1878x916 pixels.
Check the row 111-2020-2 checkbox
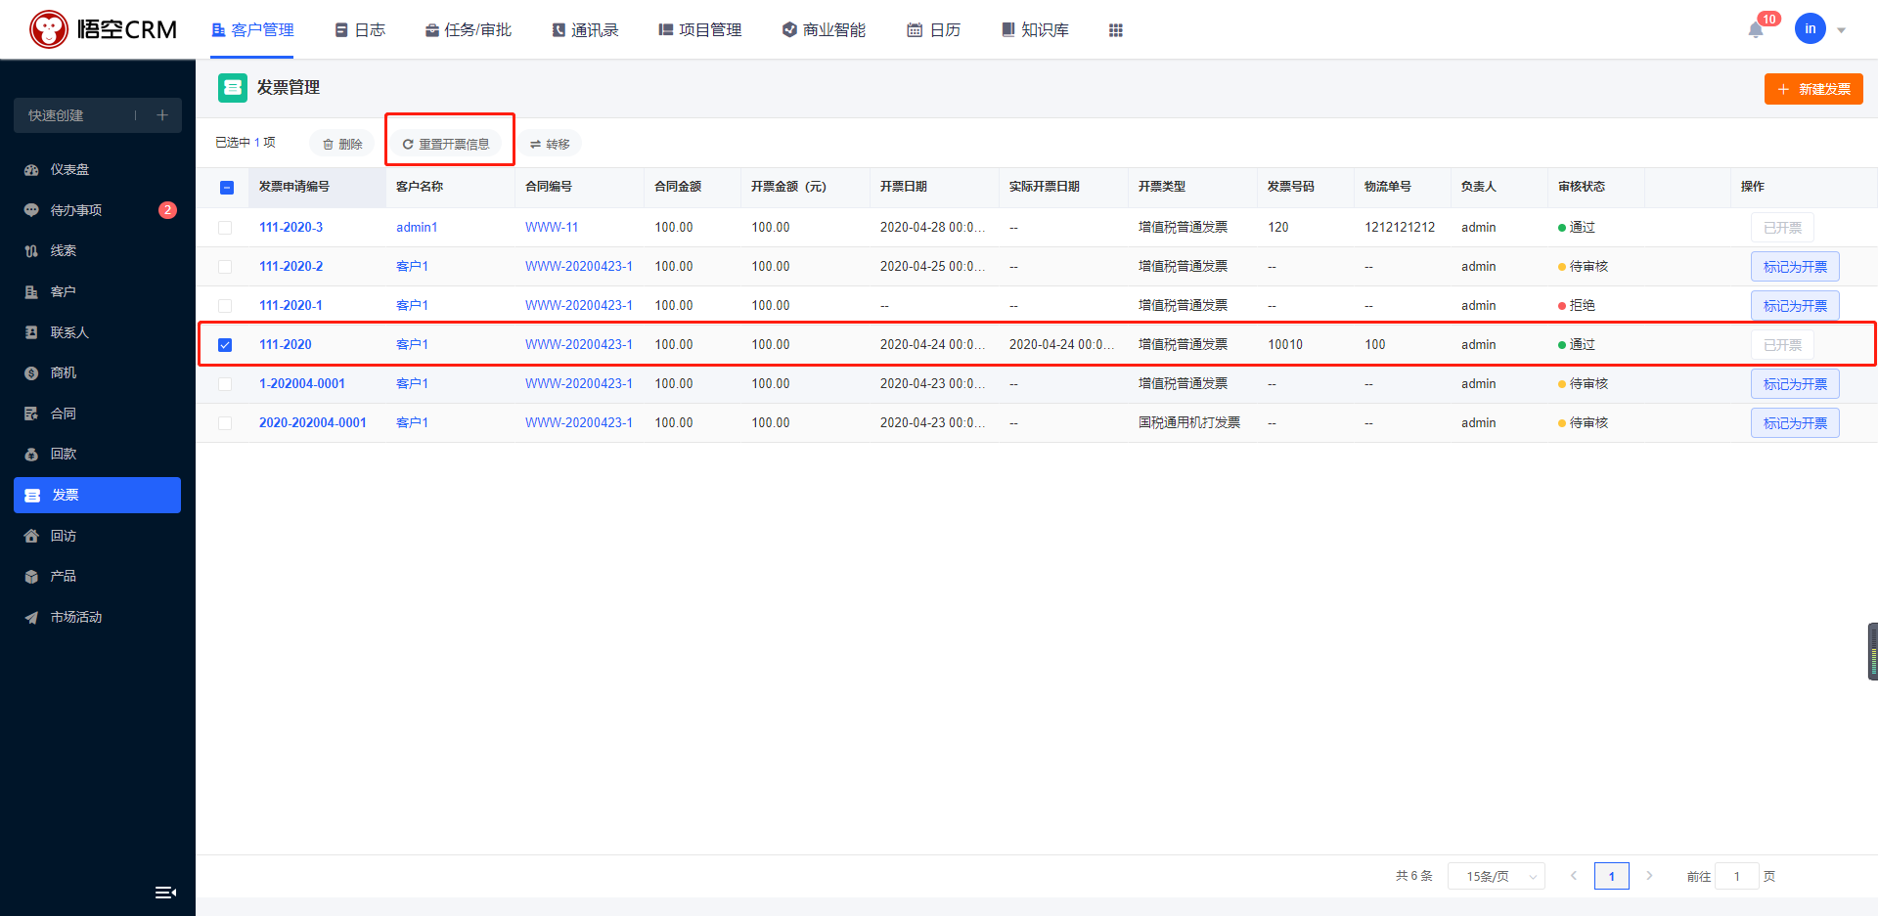click(225, 267)
